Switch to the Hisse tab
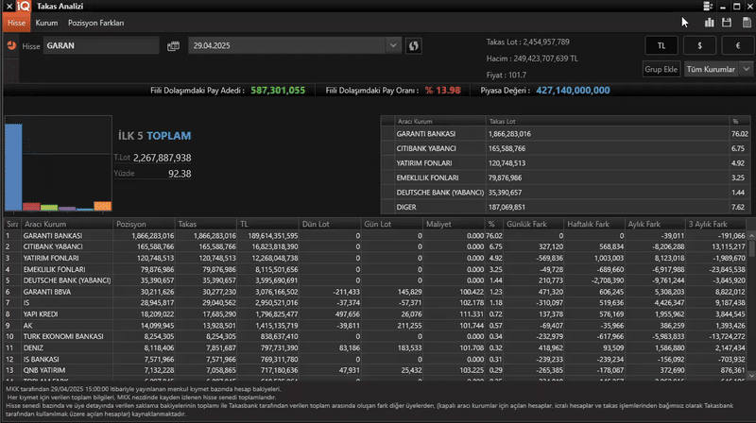756x423 pixels. [16, 23]
